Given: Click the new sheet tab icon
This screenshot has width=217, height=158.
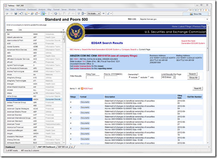Looking at the screenshot, I should coord(72,147).
